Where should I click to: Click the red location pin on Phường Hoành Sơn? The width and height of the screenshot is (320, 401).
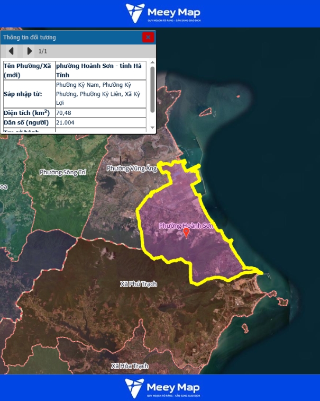(186, 232)
